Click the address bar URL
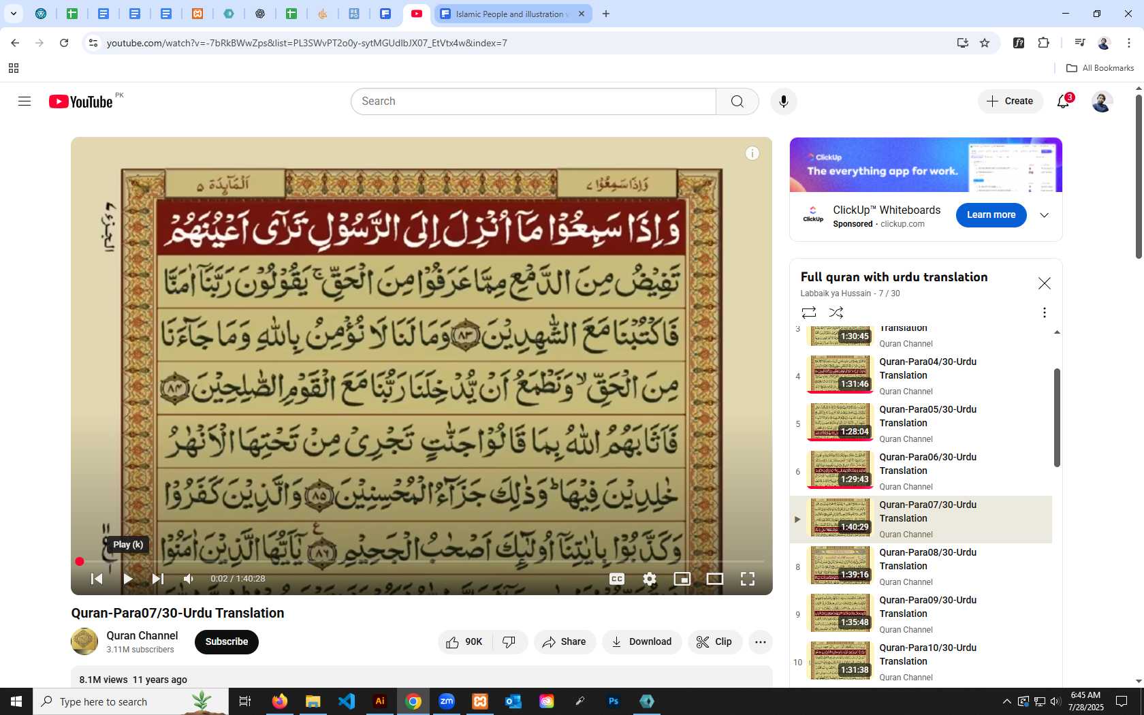 click(306, 43)
